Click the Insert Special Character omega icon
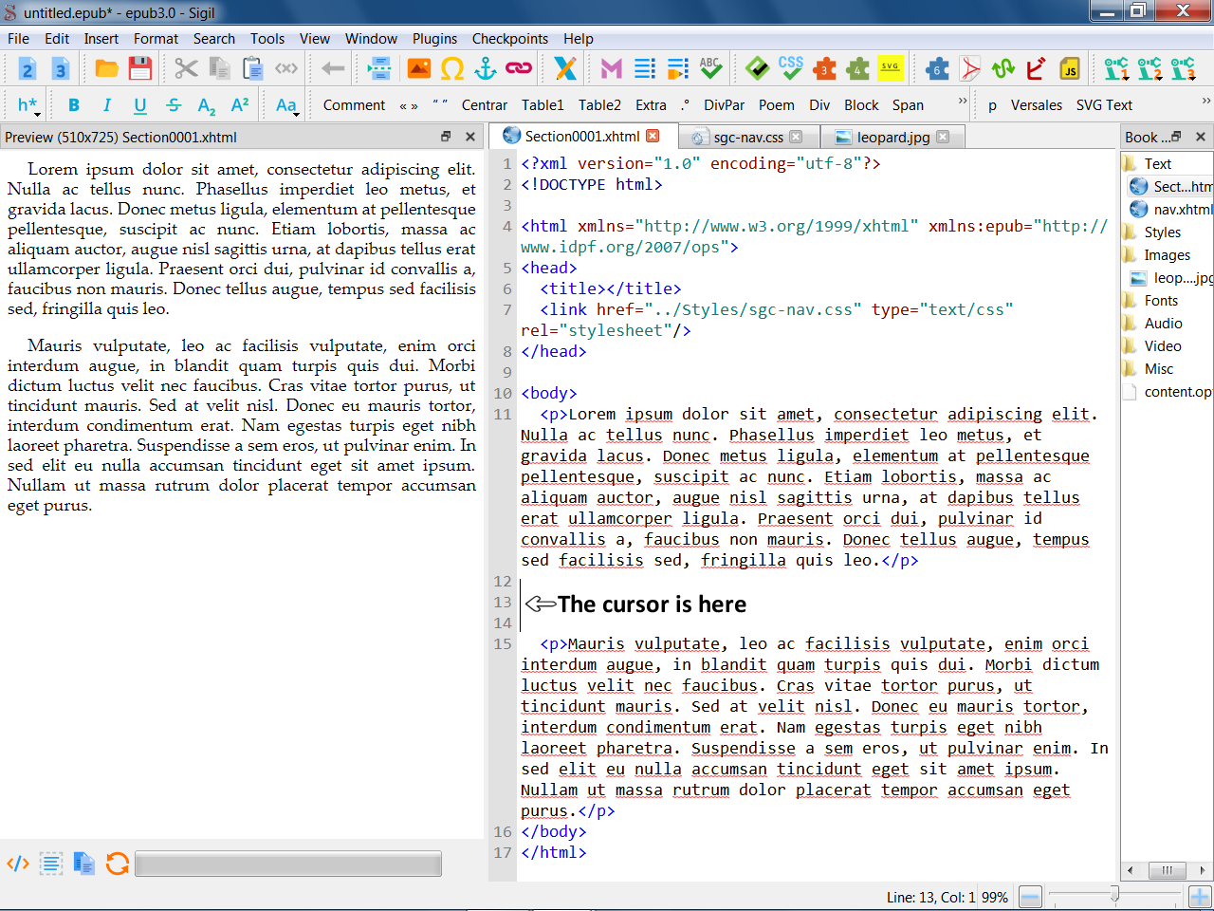Viewport: 1214px width, 911px height. point(452,68)
